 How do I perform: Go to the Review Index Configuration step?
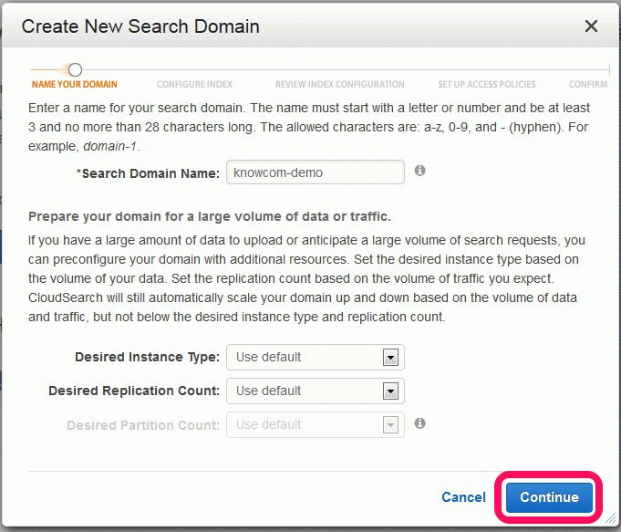[x=339, y=85]
